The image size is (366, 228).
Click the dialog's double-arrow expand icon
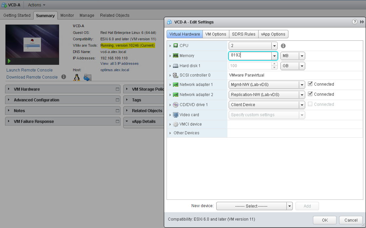pyautogui.click(x=362, y=22)
